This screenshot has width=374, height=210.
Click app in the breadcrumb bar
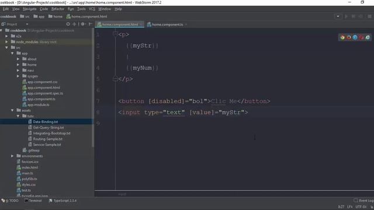click(x=39, y=16)
